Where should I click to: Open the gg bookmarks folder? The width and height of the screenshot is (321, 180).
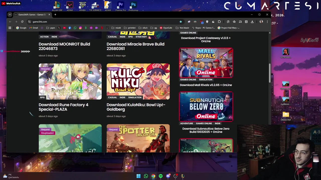click(153, 28)
